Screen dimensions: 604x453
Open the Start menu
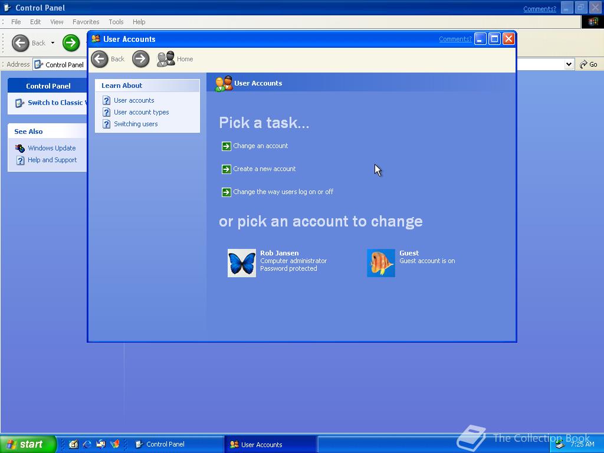(28, 444)
